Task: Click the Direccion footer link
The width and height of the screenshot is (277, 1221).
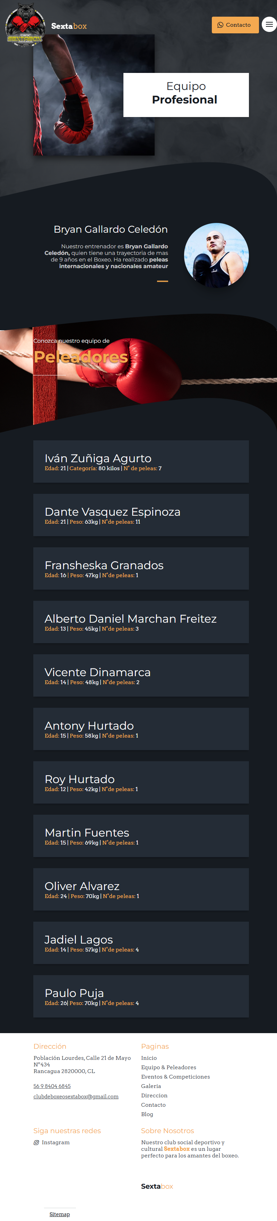Action: (154, 1095)
